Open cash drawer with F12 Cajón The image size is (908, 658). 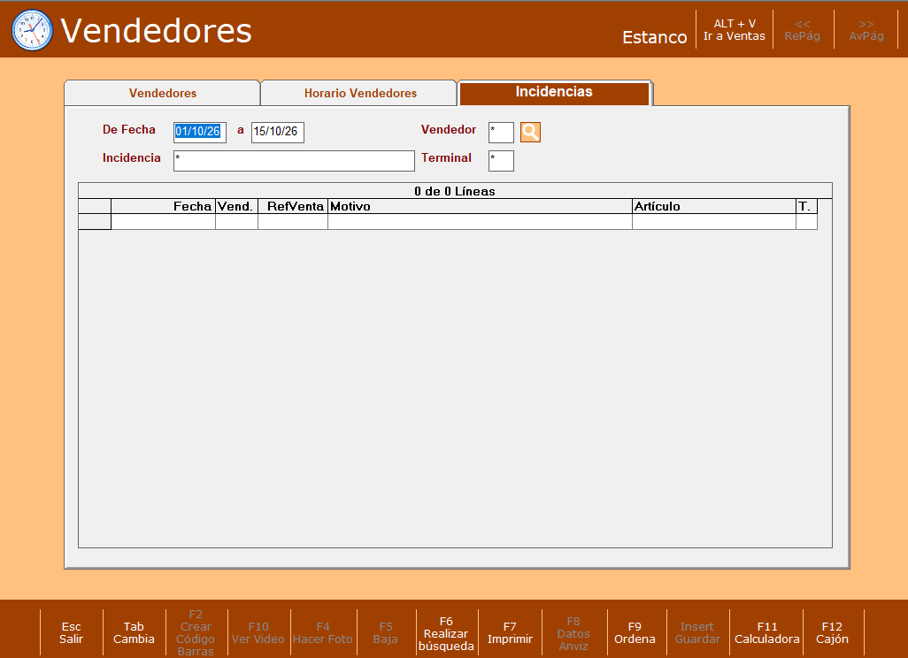click(x=832, y=632)
